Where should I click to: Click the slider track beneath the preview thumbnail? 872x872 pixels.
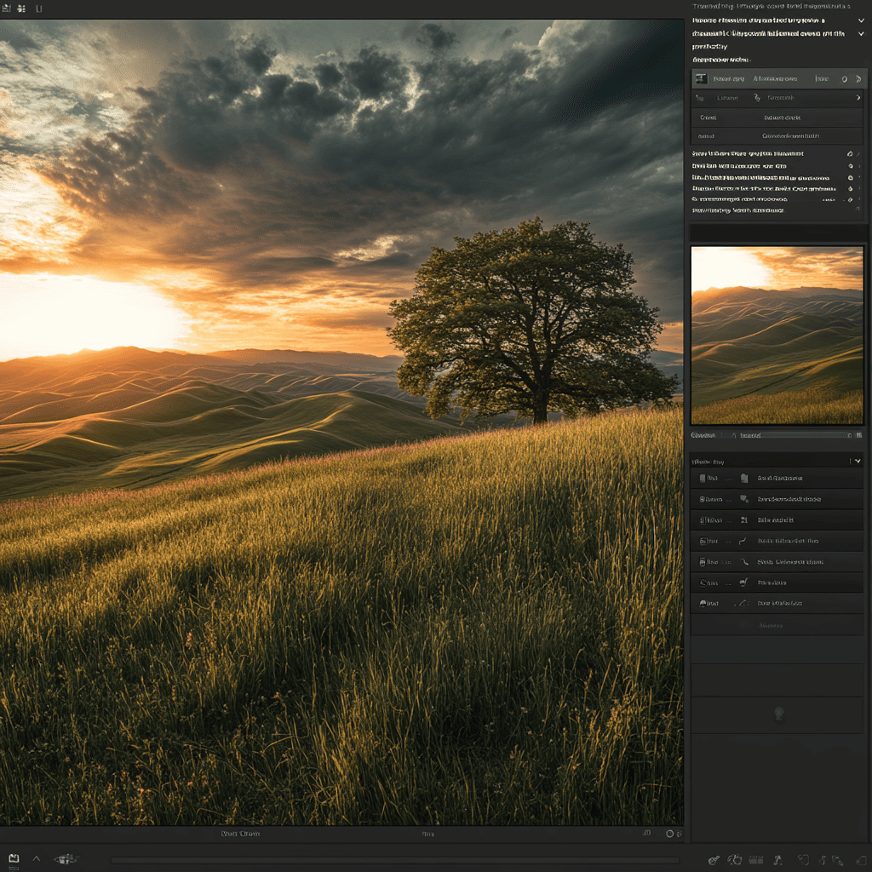805,435
